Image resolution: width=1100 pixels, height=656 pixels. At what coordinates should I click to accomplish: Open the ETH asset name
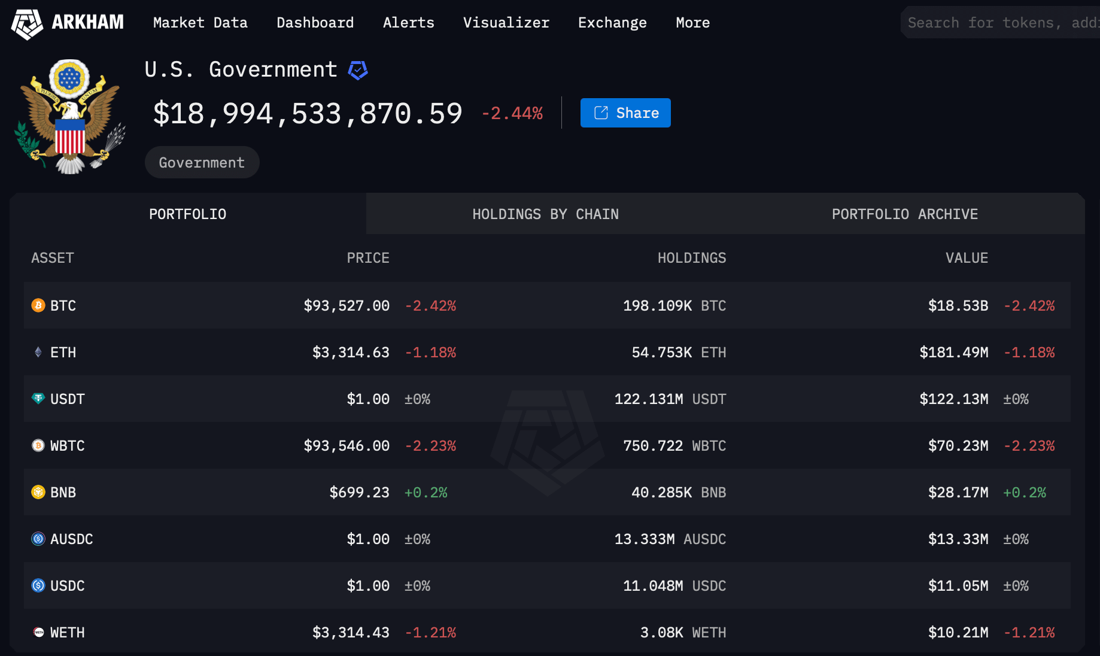coord(63,352)
